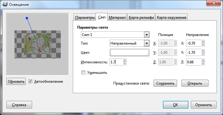Click the Направление column label

pyautogui.click(x=197, y=35)
